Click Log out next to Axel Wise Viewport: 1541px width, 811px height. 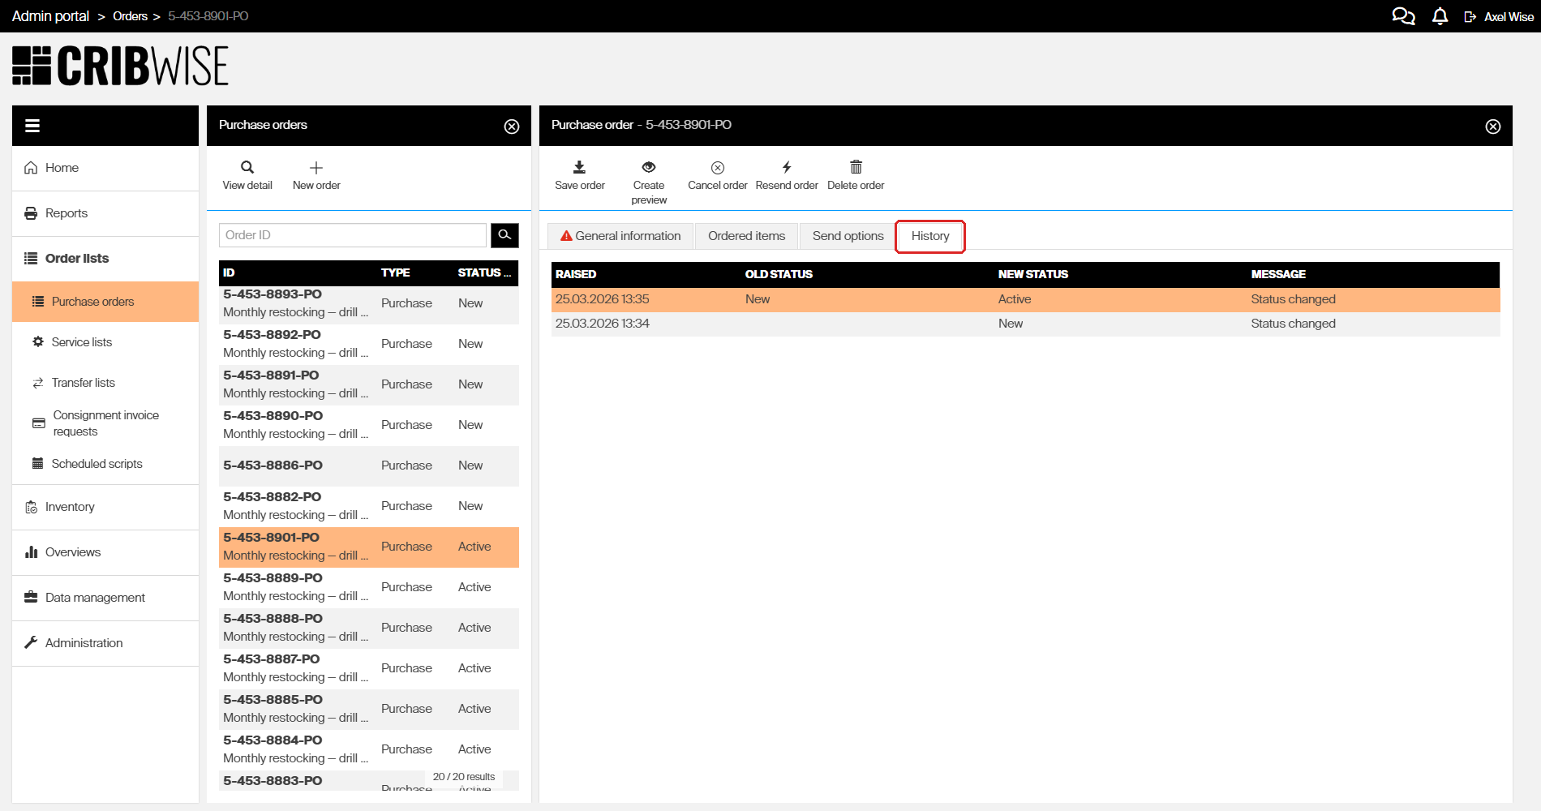pyautogui.click(x=1470, y=15)
